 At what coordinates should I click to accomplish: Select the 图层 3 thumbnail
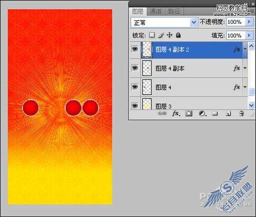147,104
